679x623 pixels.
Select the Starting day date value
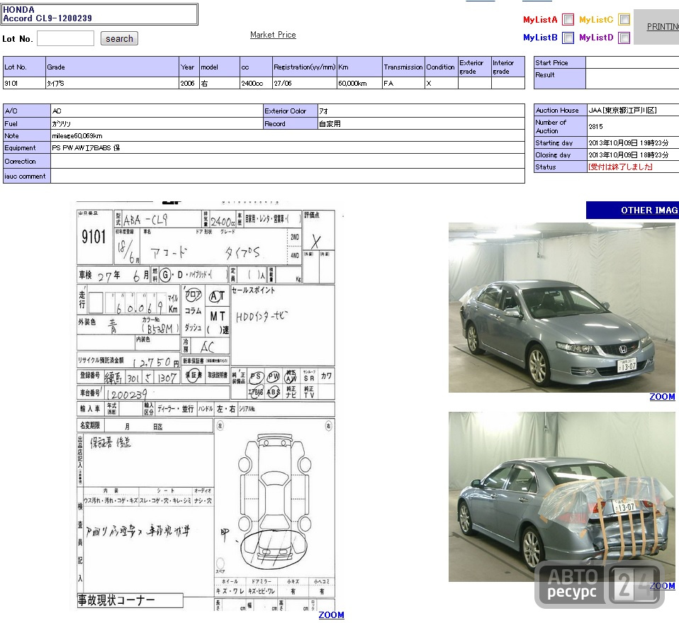(x=629, y=143)
